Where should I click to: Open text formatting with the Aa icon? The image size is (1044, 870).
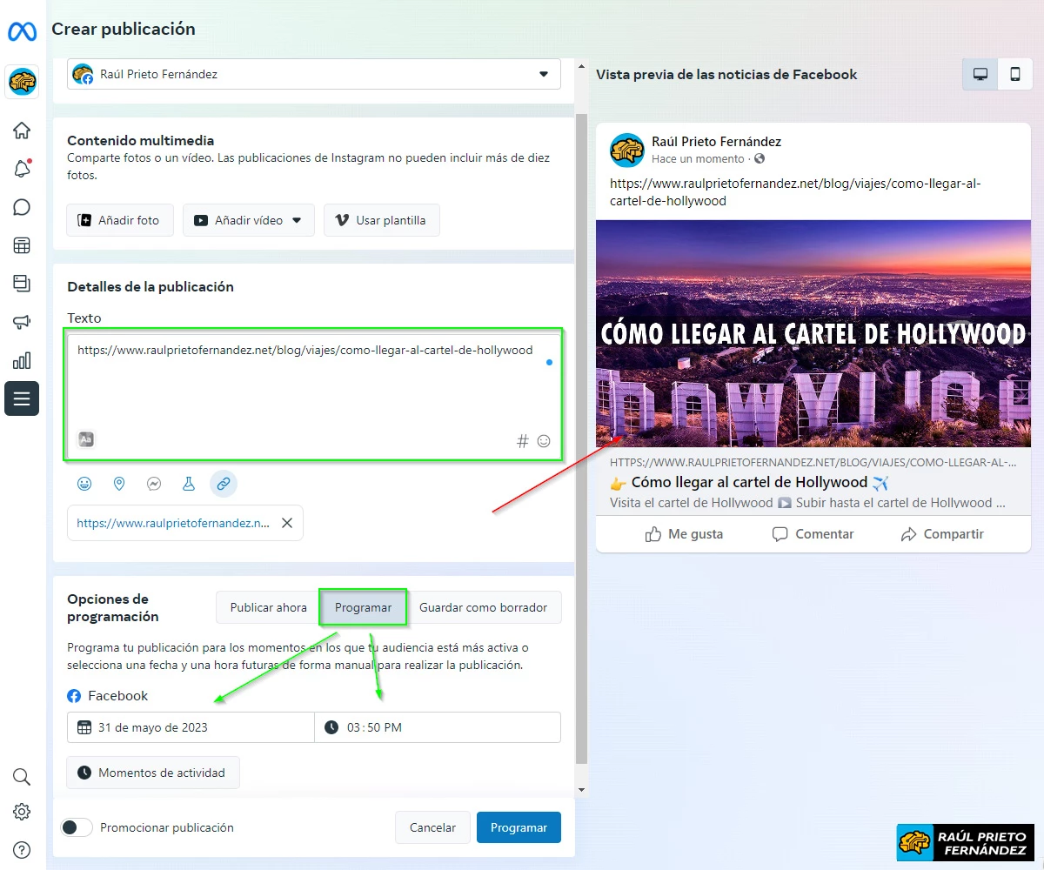86,439
